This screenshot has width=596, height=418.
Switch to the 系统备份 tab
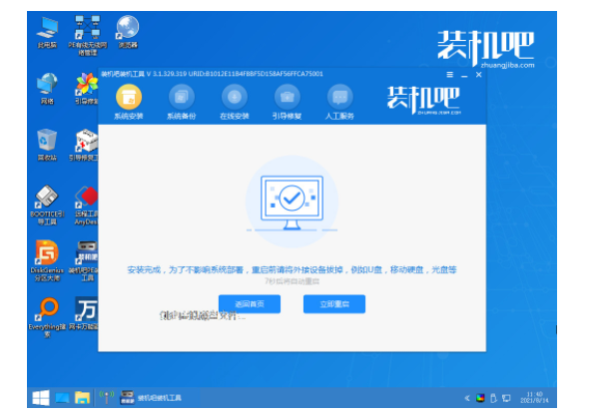coord(182,102)
